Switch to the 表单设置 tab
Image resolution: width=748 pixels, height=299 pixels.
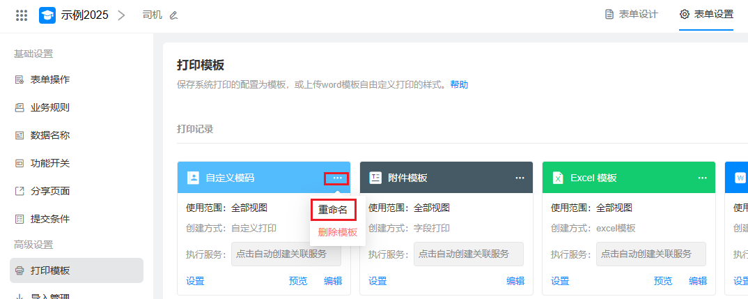[x=706, y=15]
